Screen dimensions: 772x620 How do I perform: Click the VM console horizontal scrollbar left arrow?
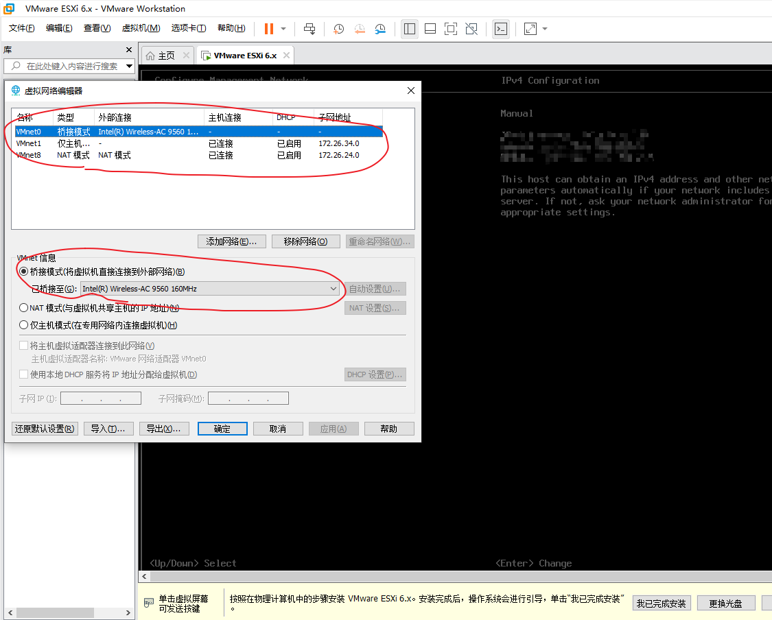click(144, 576)
